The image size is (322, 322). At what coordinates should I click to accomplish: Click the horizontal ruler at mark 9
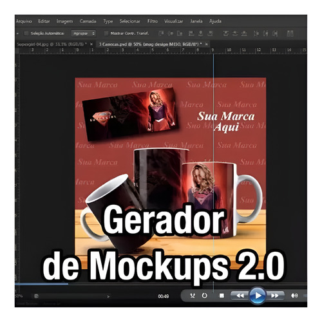click(213, 50)
